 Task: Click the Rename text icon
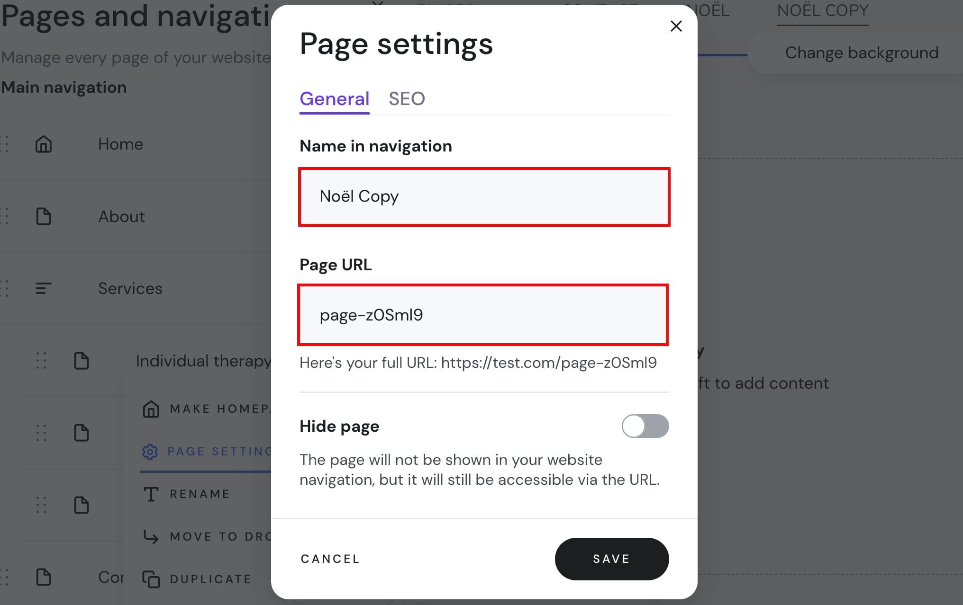pos(151,494)
